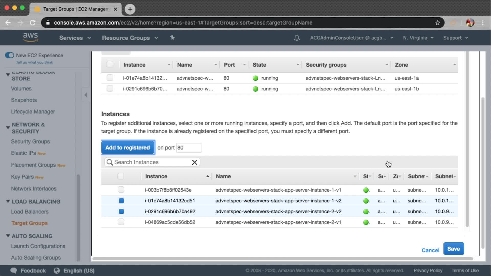
Task: Click the port number input field
Action: tap(188, 148)
